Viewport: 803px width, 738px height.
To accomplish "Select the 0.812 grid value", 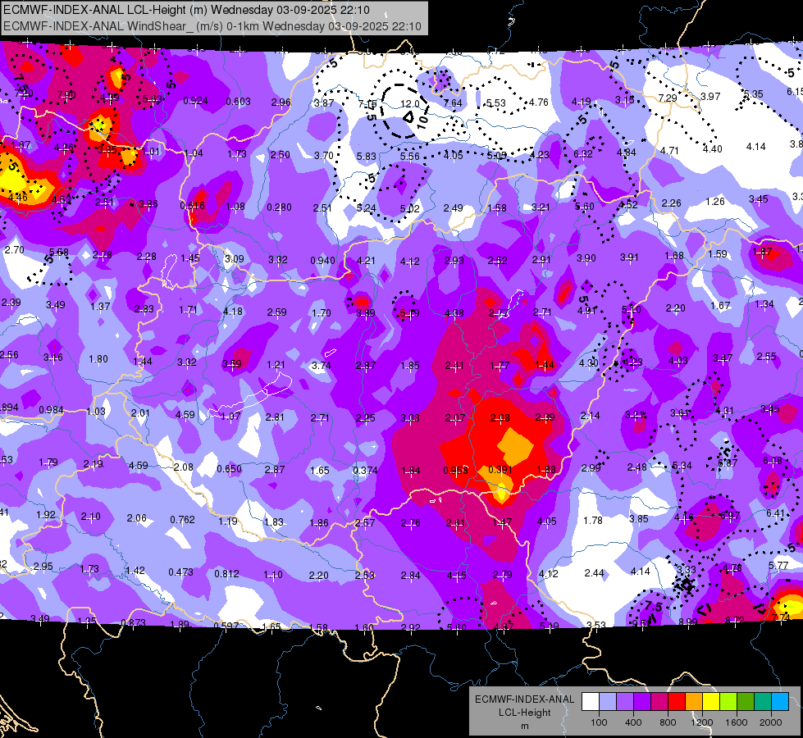I will tap(226, 573).
